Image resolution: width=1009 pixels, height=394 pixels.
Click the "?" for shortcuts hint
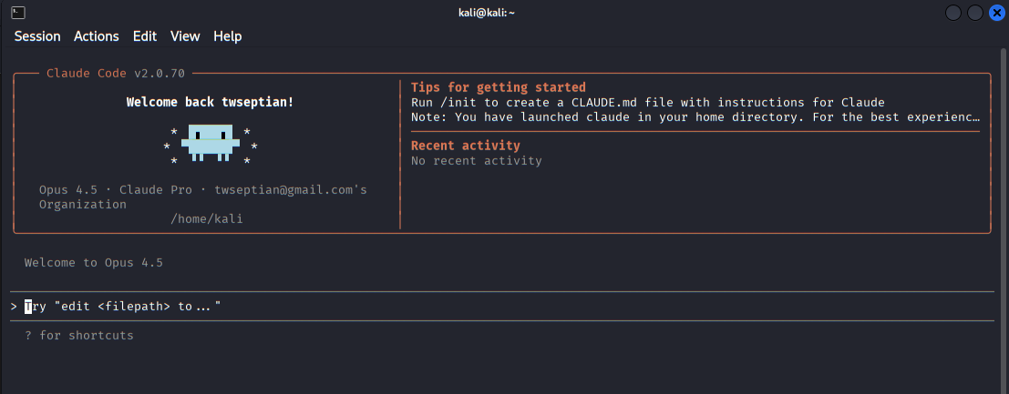coord(79,336)
